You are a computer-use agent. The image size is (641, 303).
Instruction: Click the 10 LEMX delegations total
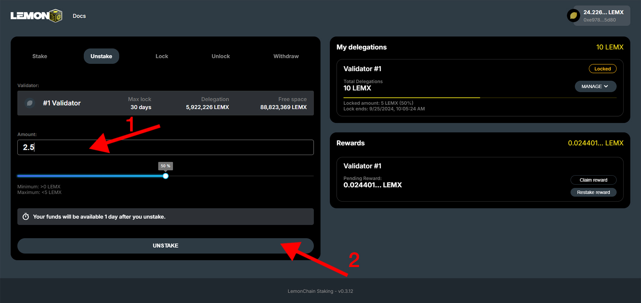tap(610, 47)
